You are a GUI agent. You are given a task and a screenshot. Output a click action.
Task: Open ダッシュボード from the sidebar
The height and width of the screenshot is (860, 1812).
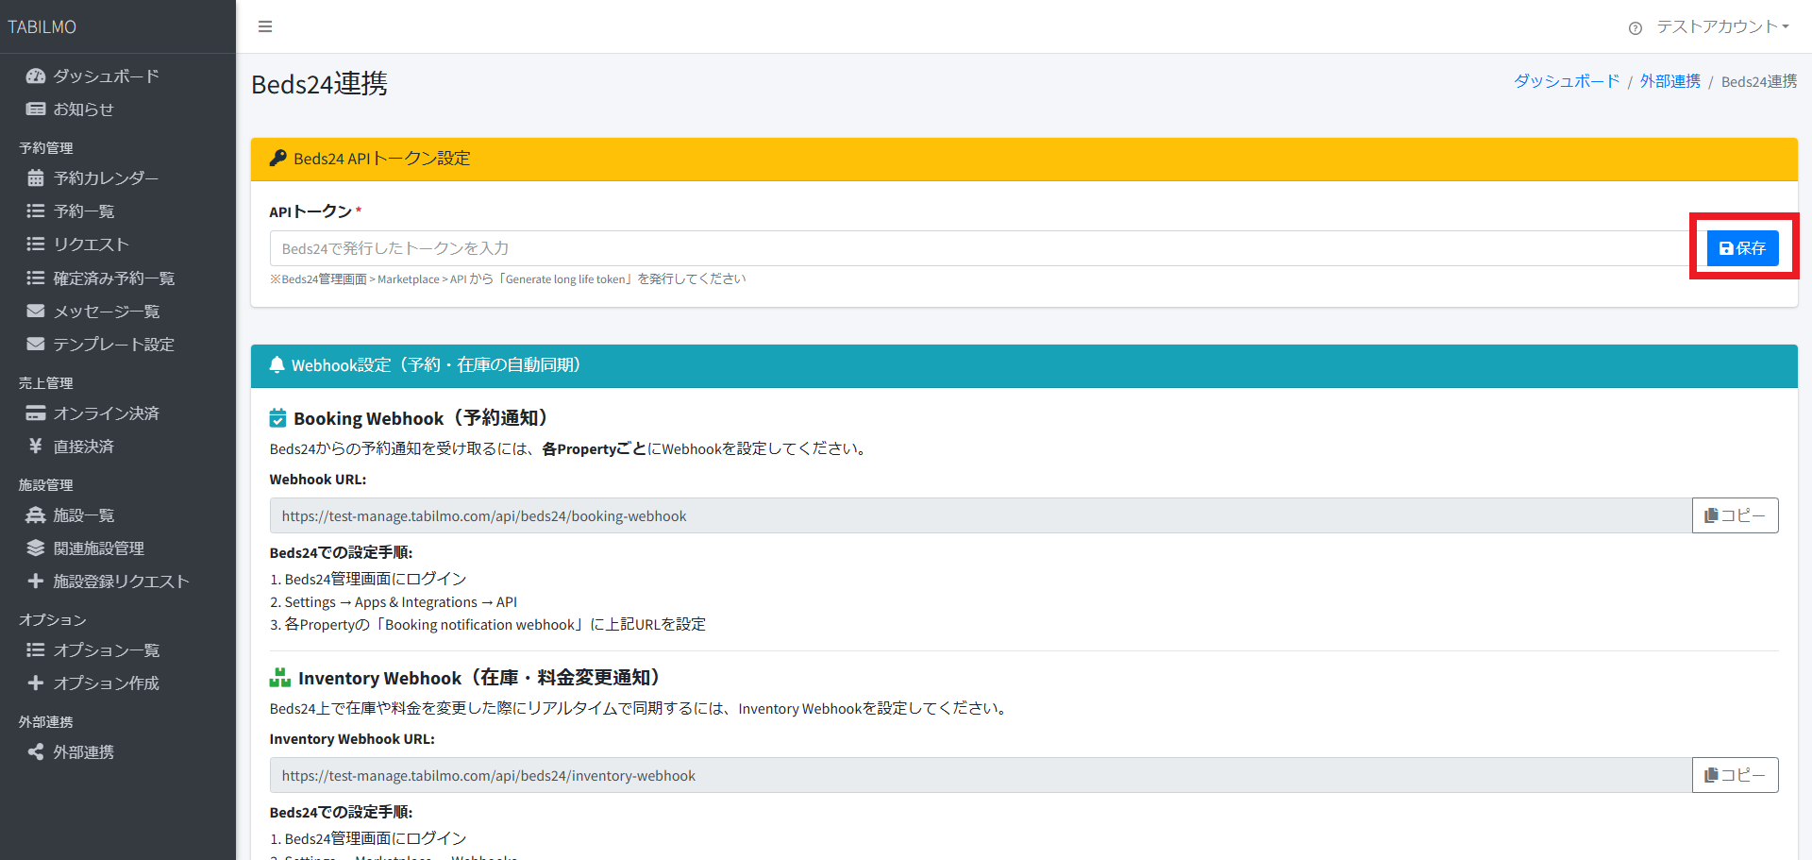tap(106, 76)
